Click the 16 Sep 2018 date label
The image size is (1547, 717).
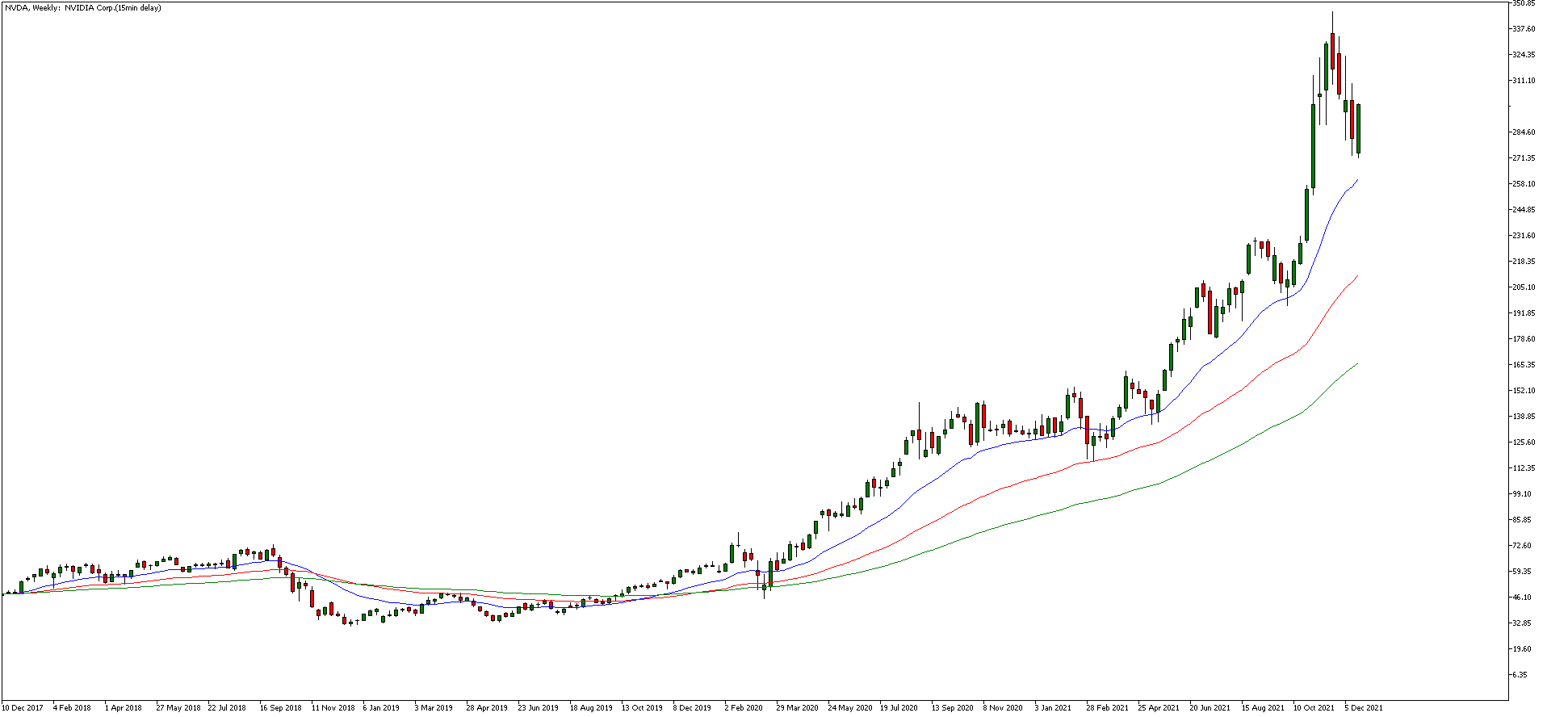coord(281,708)
